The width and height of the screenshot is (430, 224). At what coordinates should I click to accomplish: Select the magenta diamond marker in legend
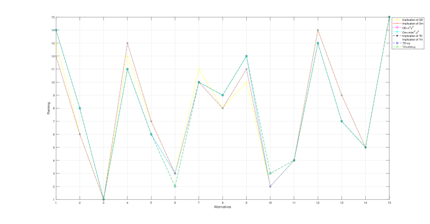tap(397, 28)
